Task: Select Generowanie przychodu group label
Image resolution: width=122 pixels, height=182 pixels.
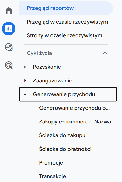Action: 64,94
